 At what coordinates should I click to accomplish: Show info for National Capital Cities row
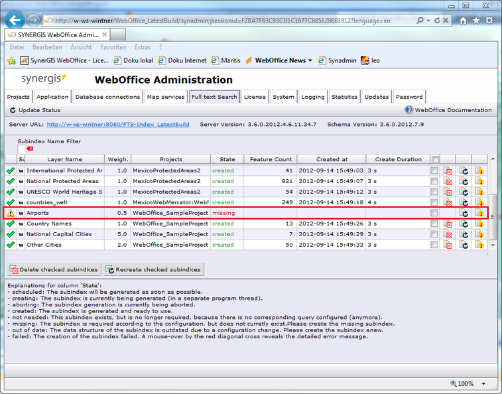[x=479, y=234]
